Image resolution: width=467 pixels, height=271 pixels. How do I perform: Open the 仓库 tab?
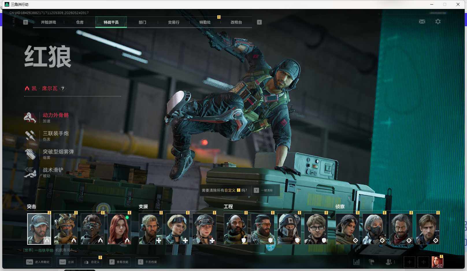pyautogui.click(x=80, y=22)
